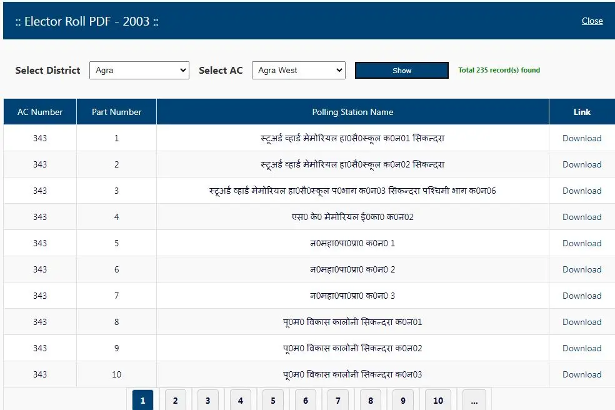Click the AC Number column header
Screen dimensions: 615x410
(40, 112)
